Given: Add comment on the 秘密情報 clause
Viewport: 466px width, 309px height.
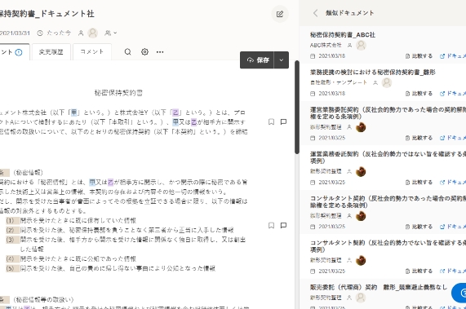Looking at the screenshot, I should coord(283,225).
